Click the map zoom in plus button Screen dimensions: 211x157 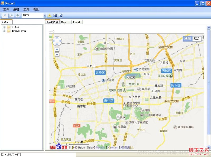(x=57, y=49)
